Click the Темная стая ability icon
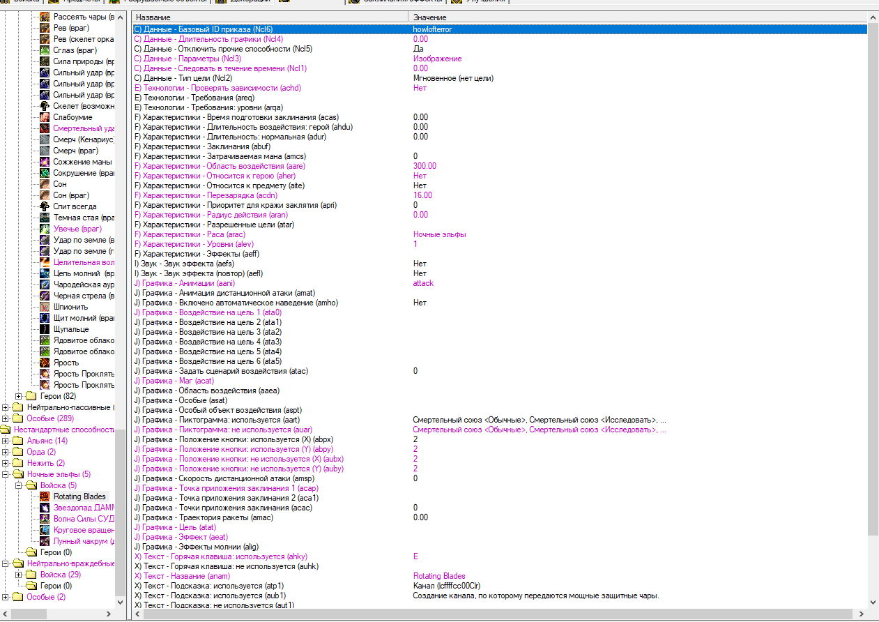This screenshot has width=879, height=622. [x=45, y=218]
